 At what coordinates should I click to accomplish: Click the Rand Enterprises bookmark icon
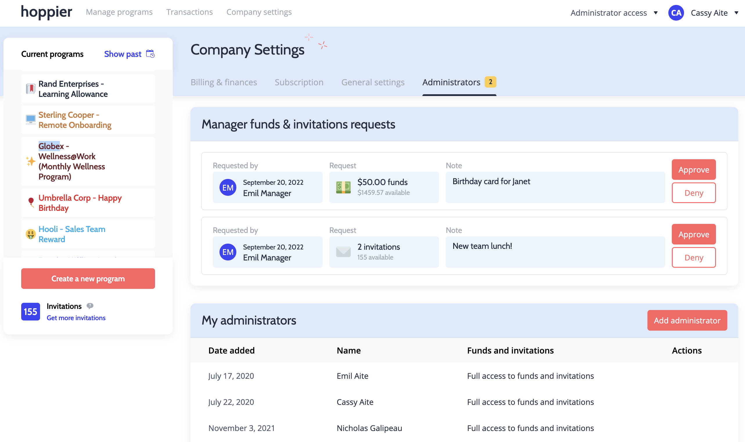30,89
